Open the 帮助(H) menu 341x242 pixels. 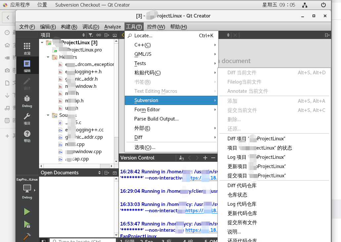(x=178, y=27)
